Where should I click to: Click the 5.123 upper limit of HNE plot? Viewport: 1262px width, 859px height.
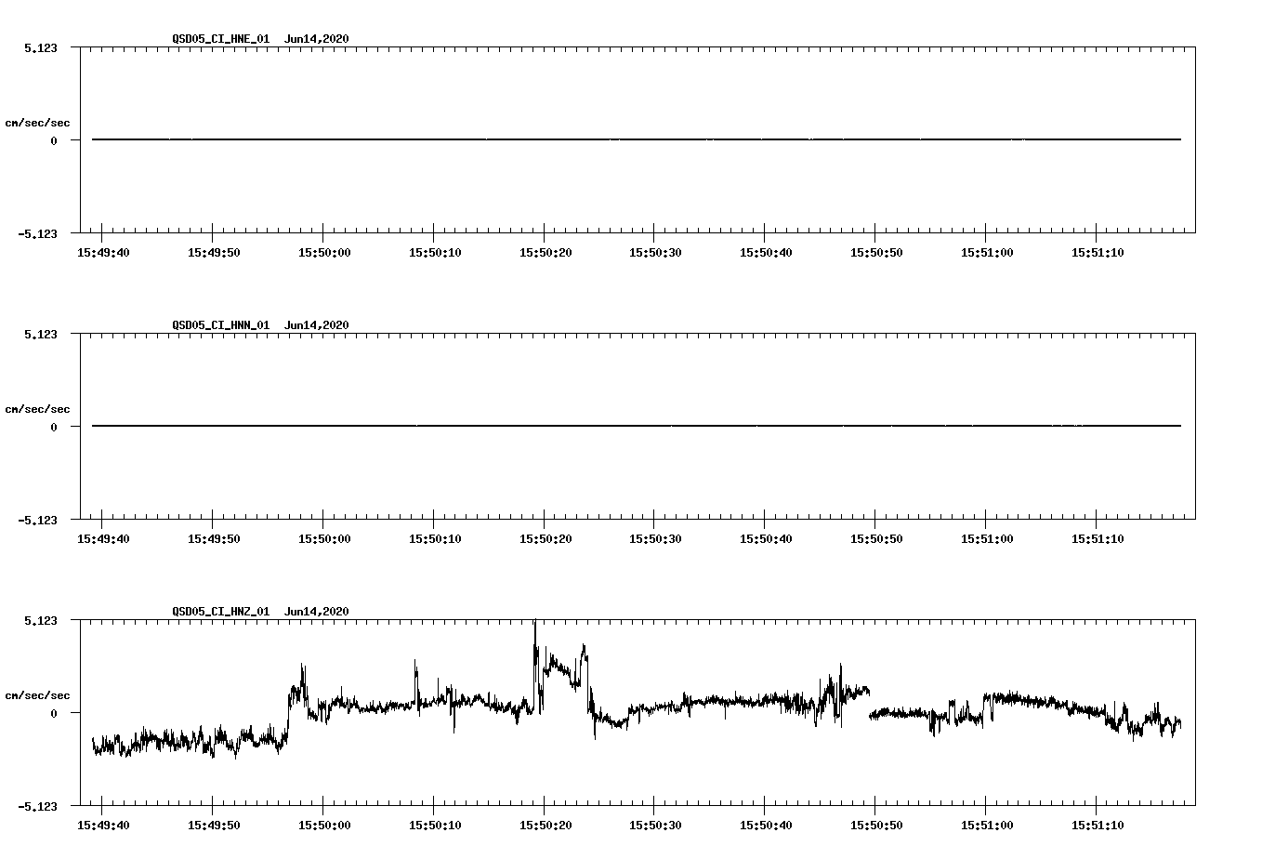pos(40,47)
